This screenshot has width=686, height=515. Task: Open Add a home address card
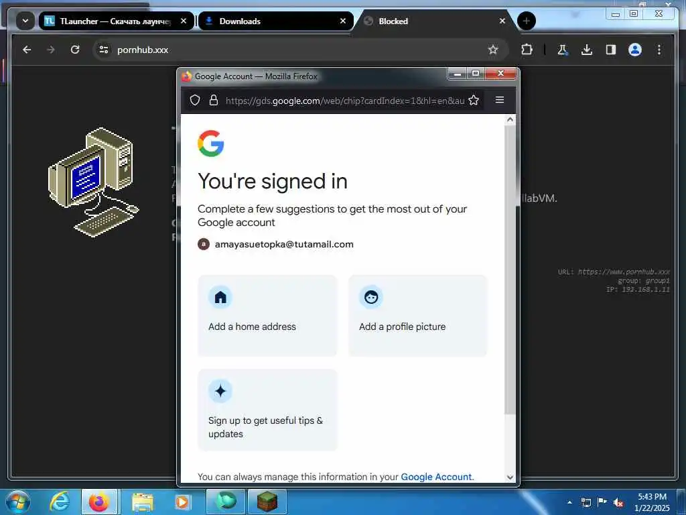[267, 316]
